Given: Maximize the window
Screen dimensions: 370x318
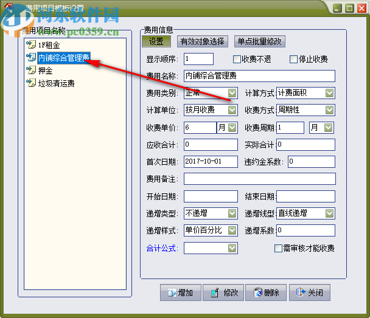Looking at the screenshot, I should tap(349, 9).
